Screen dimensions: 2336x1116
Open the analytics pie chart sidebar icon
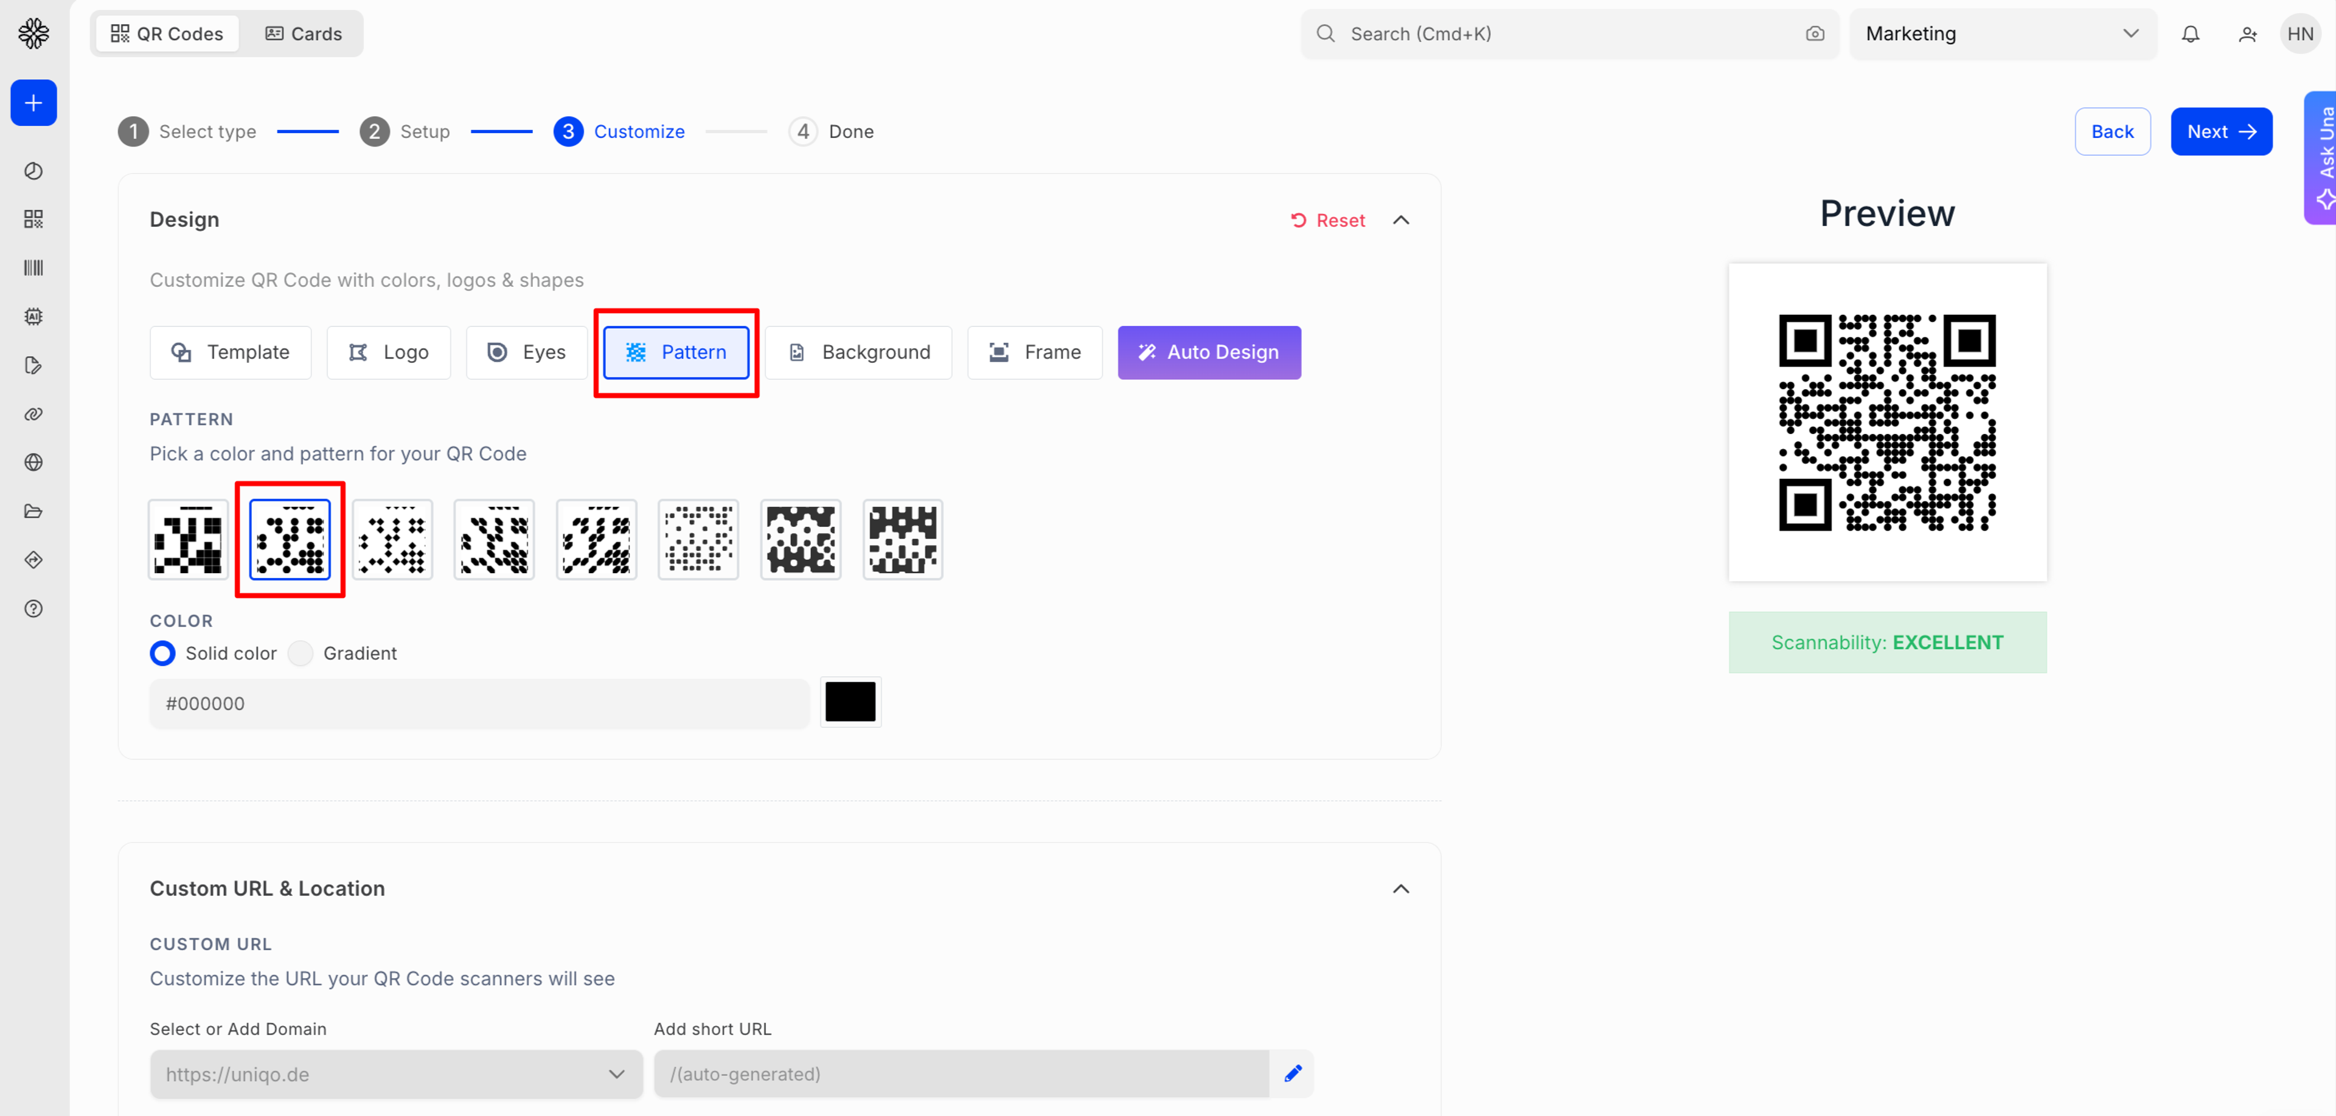click(33, 170)
